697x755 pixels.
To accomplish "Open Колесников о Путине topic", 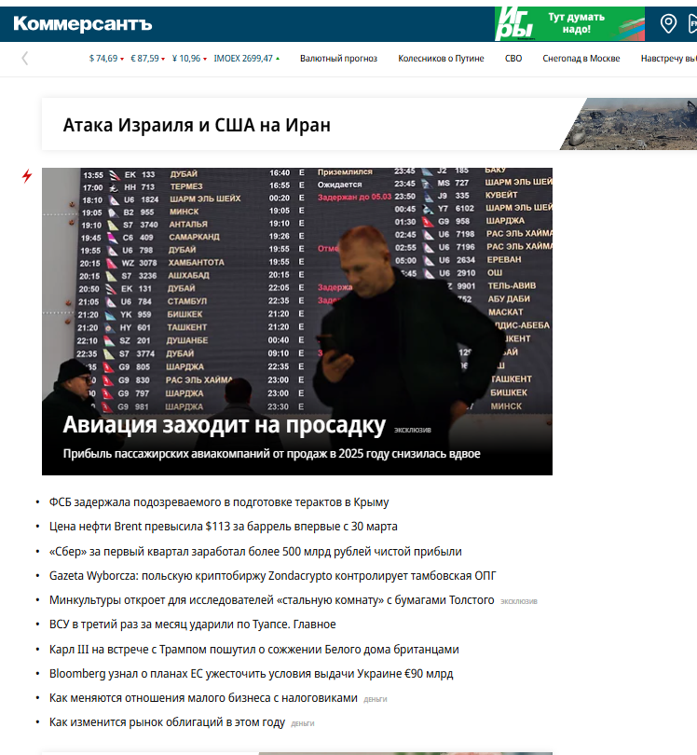I will (441, 59).
